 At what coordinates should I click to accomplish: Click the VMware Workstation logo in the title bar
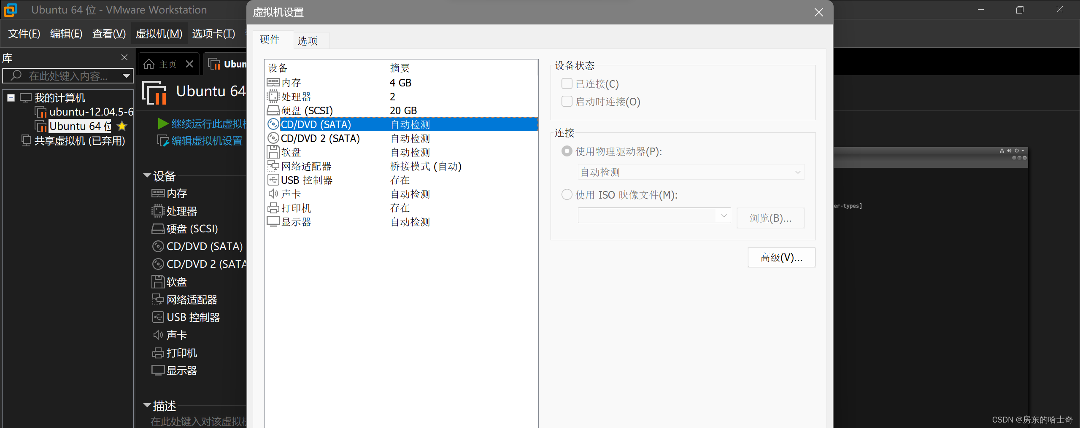tap(11, 10)
